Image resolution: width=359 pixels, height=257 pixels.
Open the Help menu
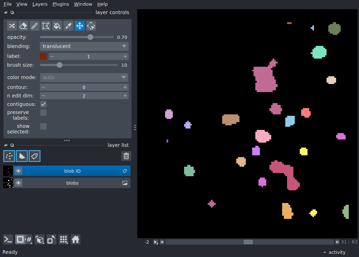[102, 4]
